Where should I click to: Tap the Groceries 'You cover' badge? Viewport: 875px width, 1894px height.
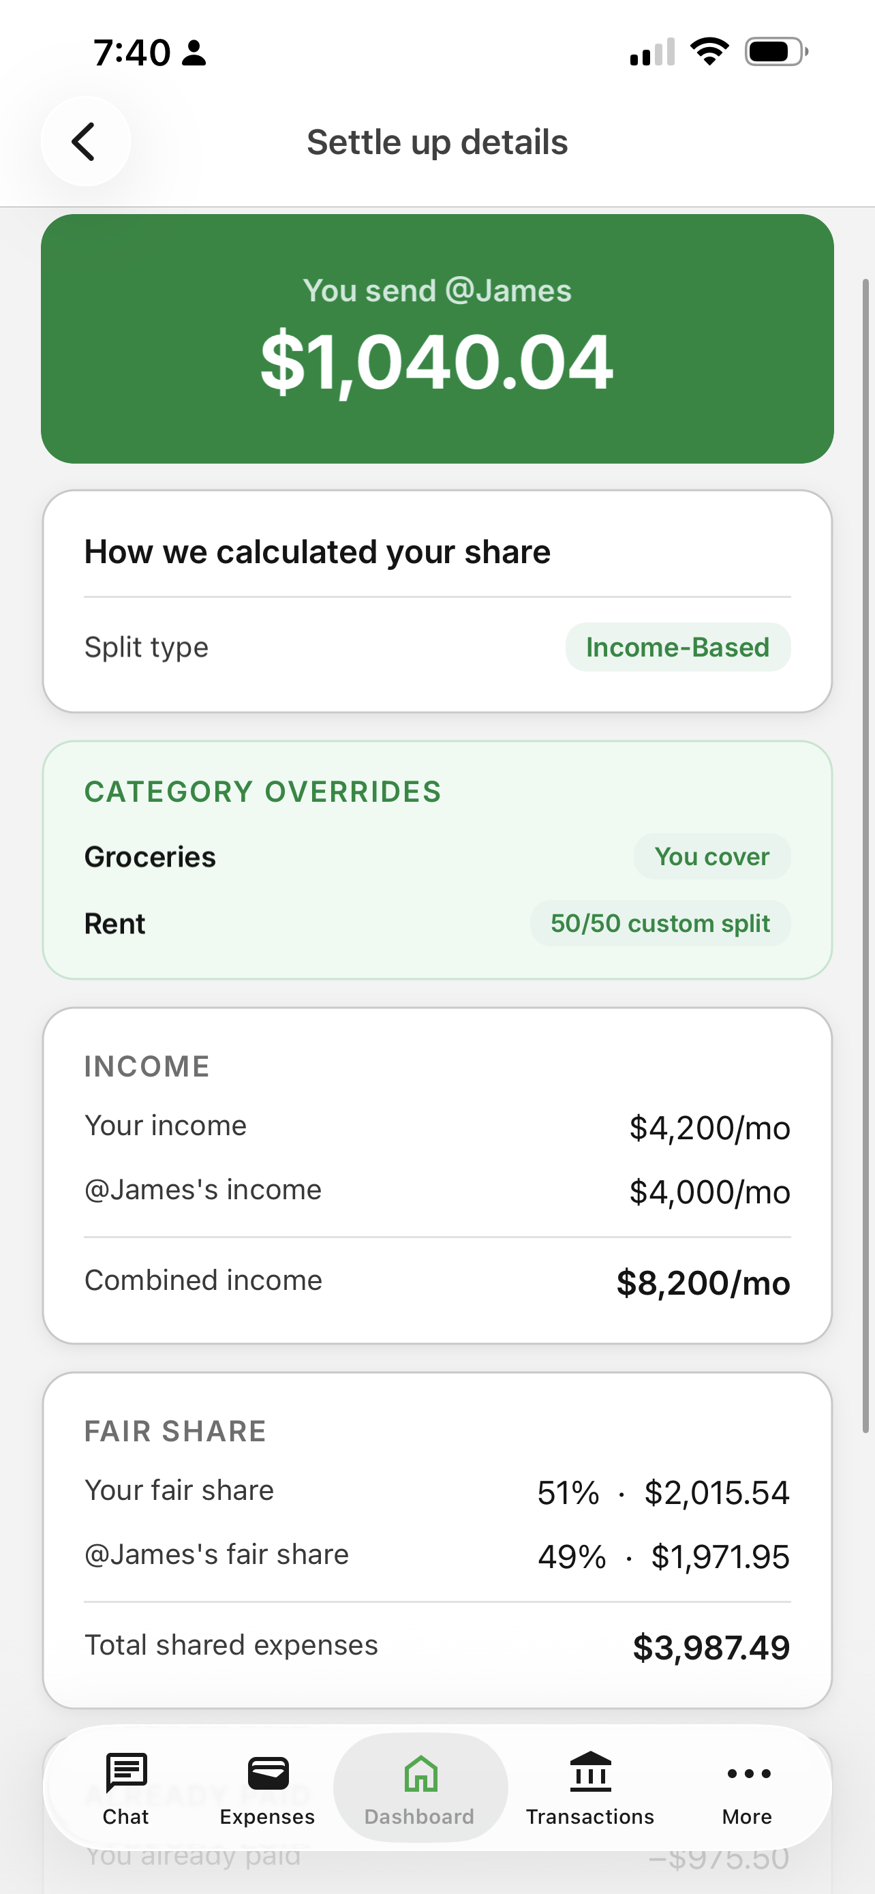click(711, 856)
